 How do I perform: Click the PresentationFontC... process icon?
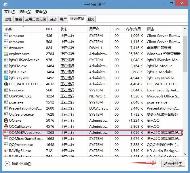6,108
